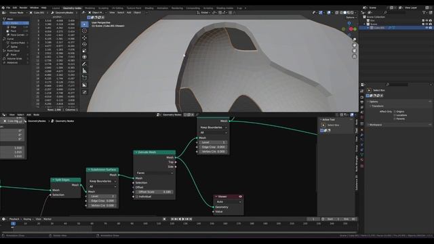This screenshot has width=434, height=244.
Task: Open the Render properties tab icon
Action: [x=361, y=98]
